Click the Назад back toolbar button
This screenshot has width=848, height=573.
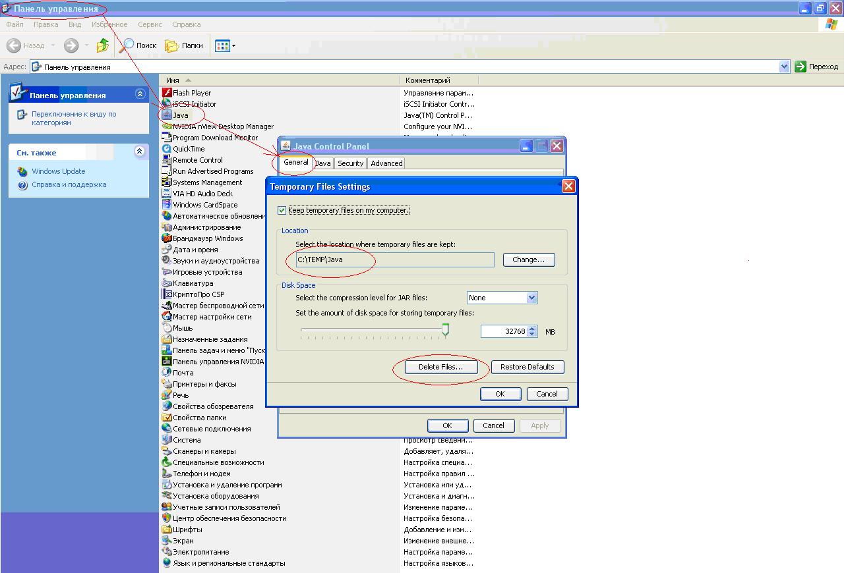(26, 45)
